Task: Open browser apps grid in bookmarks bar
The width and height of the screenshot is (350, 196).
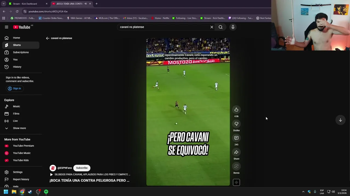Action: coord(4,18)
